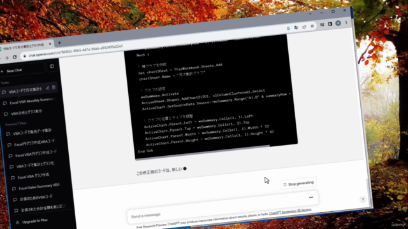Screen dimensions: 408x229
Task: Open the "計算された合計金額を表に記入" chat
Action: 42,209
